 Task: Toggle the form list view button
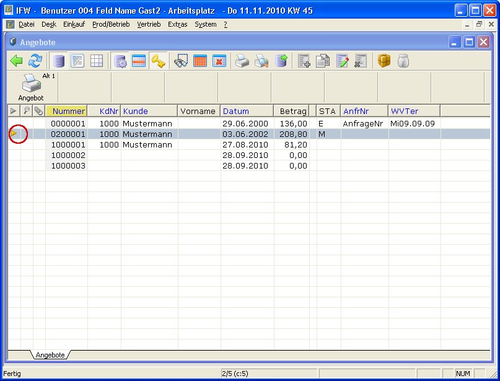(x=77, y=61)
